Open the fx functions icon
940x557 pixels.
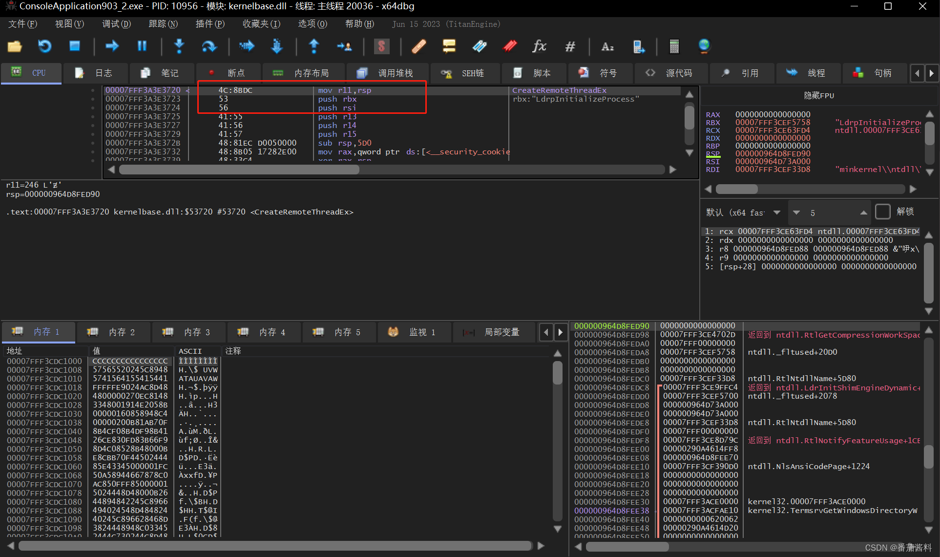(x=539, y=46)
